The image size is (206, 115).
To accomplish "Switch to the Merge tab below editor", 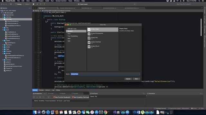I will point(58,90).
